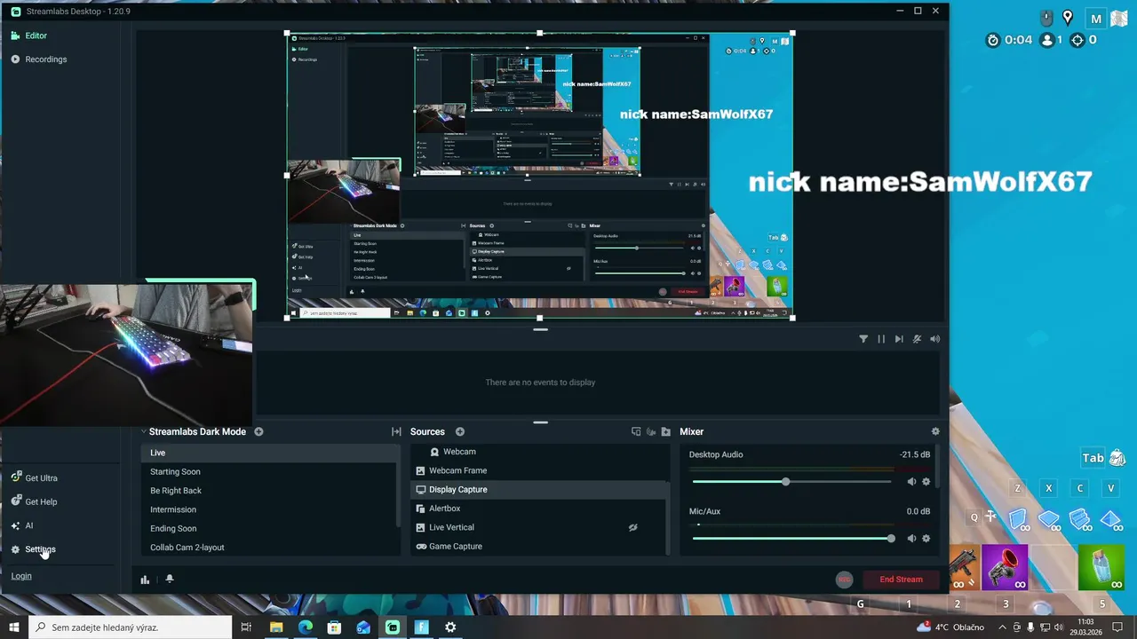Screen dimensions: 1137x639
Task: Select the Live scene
Action: (270, 453)
